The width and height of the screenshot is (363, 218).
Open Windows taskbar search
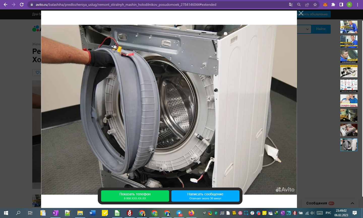[18, 213]
